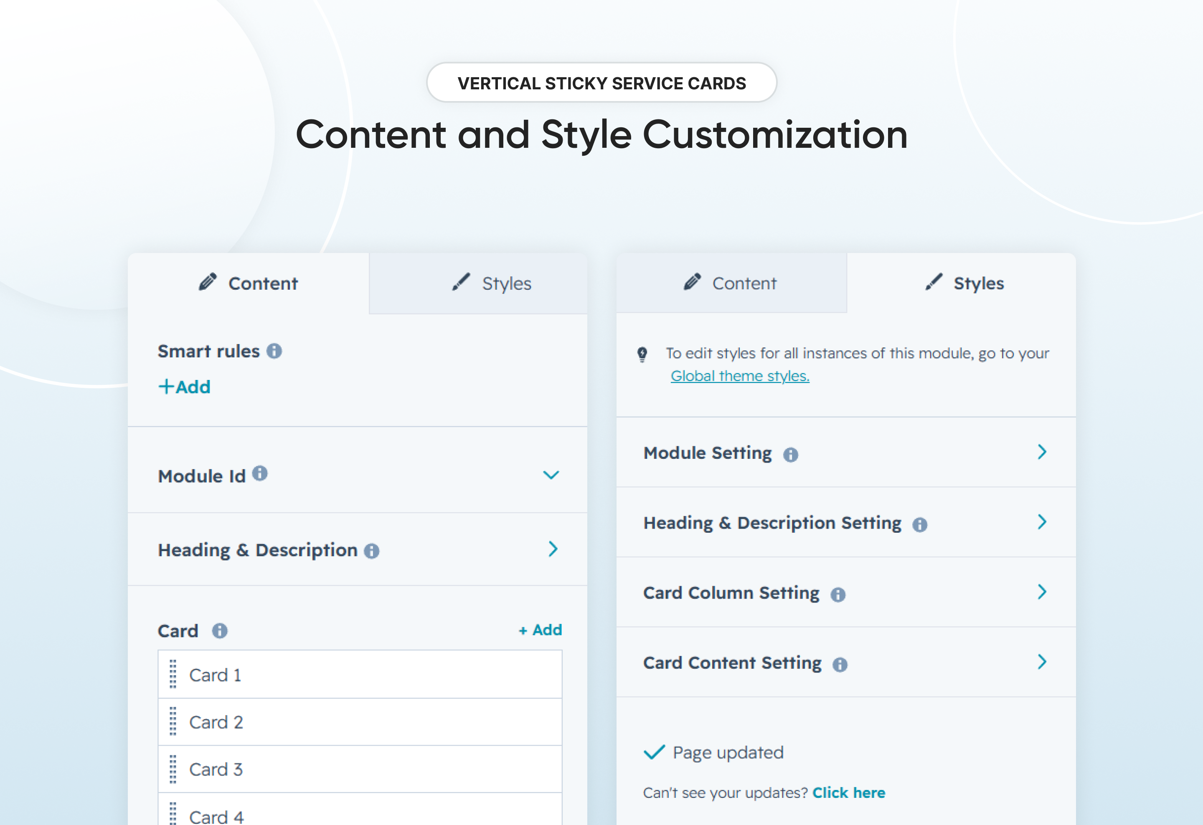Collapse the Module Id section chevron
The image size is (1203, 825).
pos(551,475)
